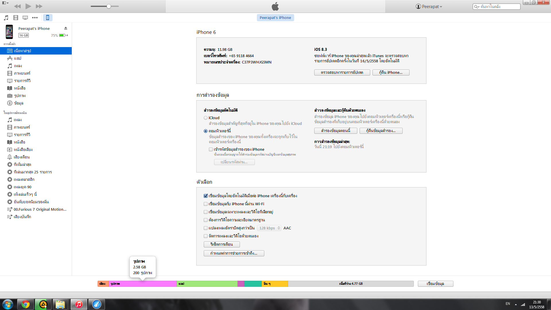This screenshot has height=310, width=551.
Task: Enable encrypt iPhone backup checkbox
Action: (x=211, y=149)
